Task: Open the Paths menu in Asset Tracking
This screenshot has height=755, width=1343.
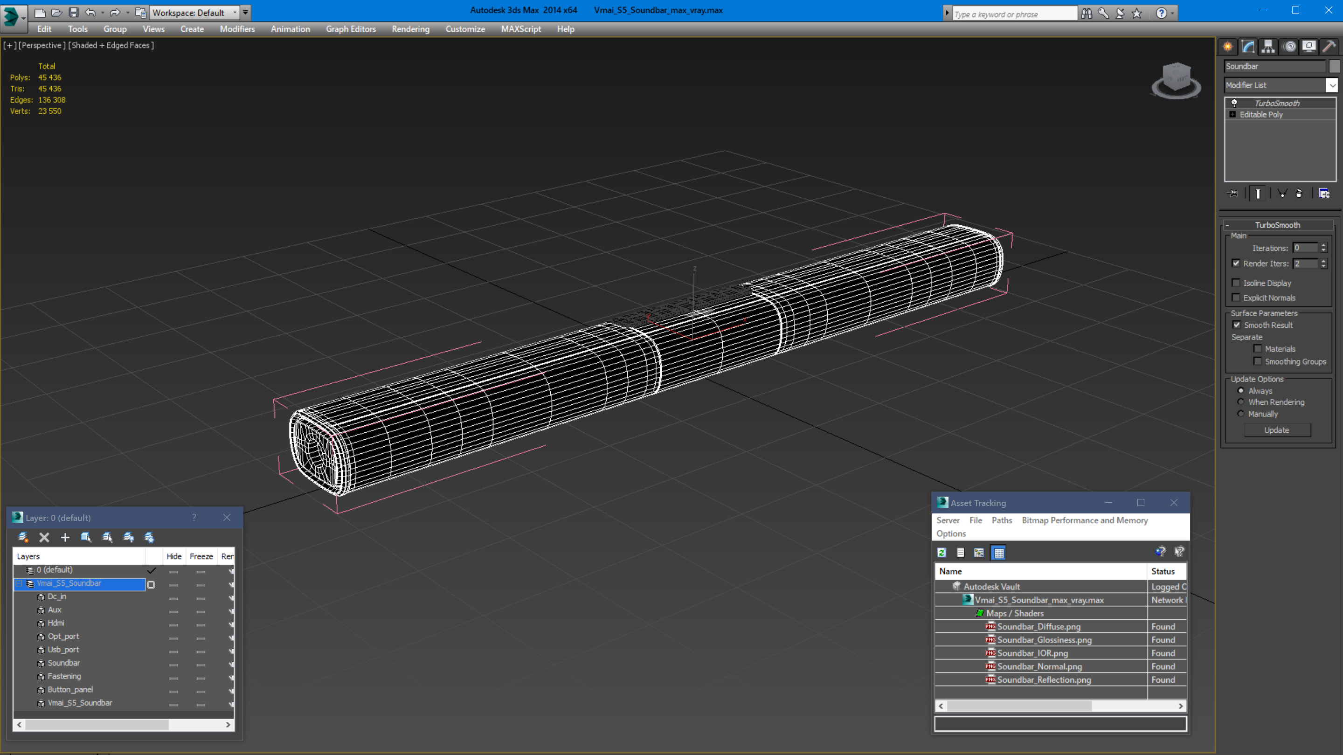Action: 1001,520
